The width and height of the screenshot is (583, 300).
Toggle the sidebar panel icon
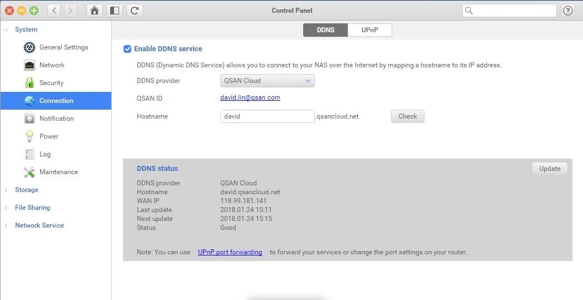coord(114,11)
